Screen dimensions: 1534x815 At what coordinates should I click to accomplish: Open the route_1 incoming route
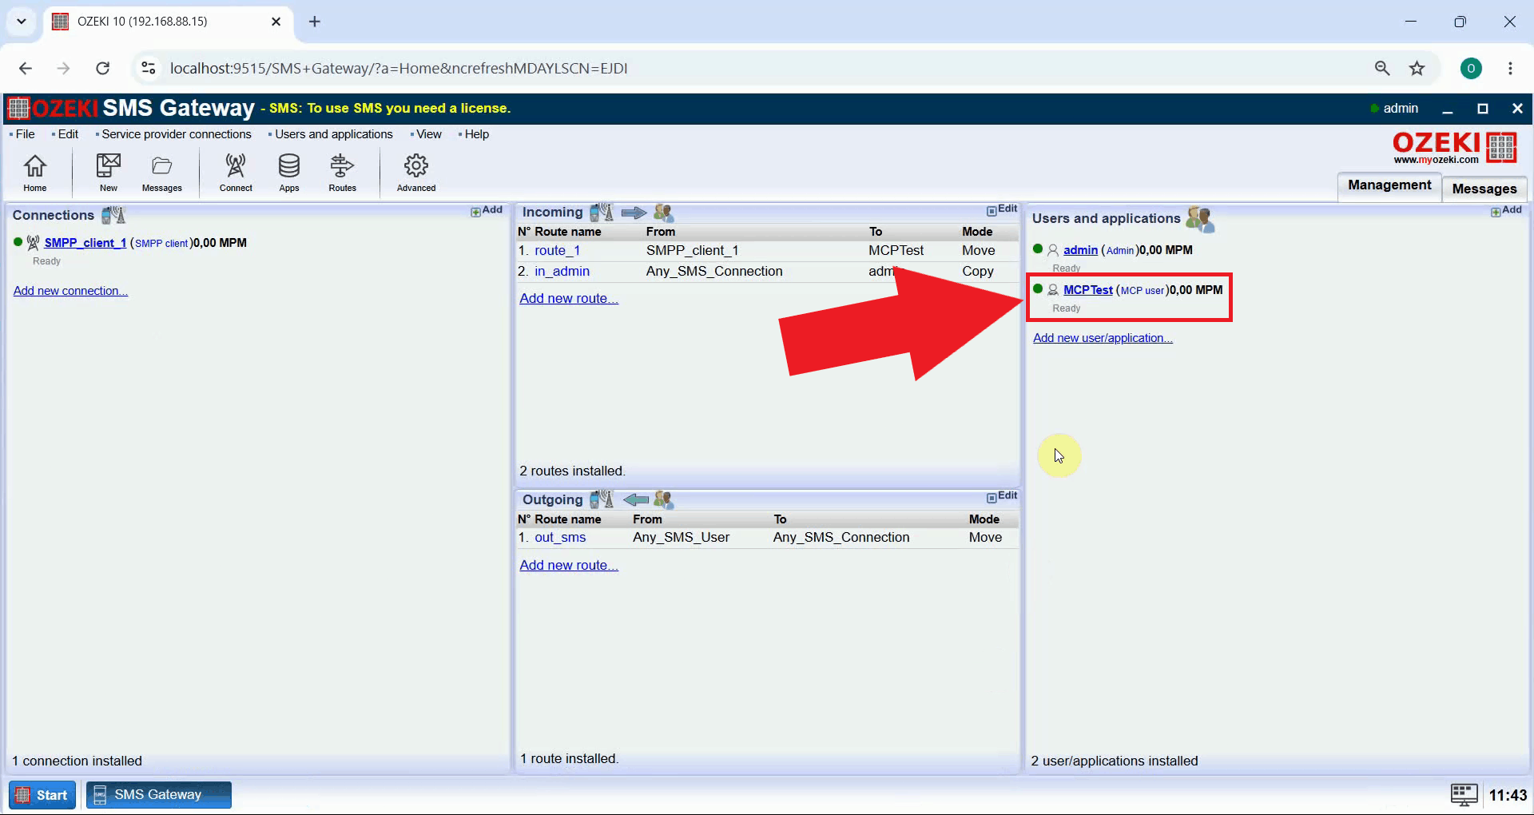(557, 250)
